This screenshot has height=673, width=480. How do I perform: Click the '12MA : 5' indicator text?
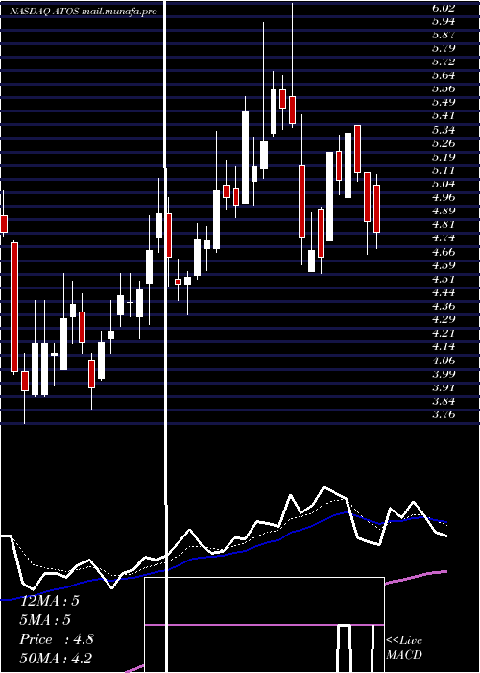click(x=50, y=601)
